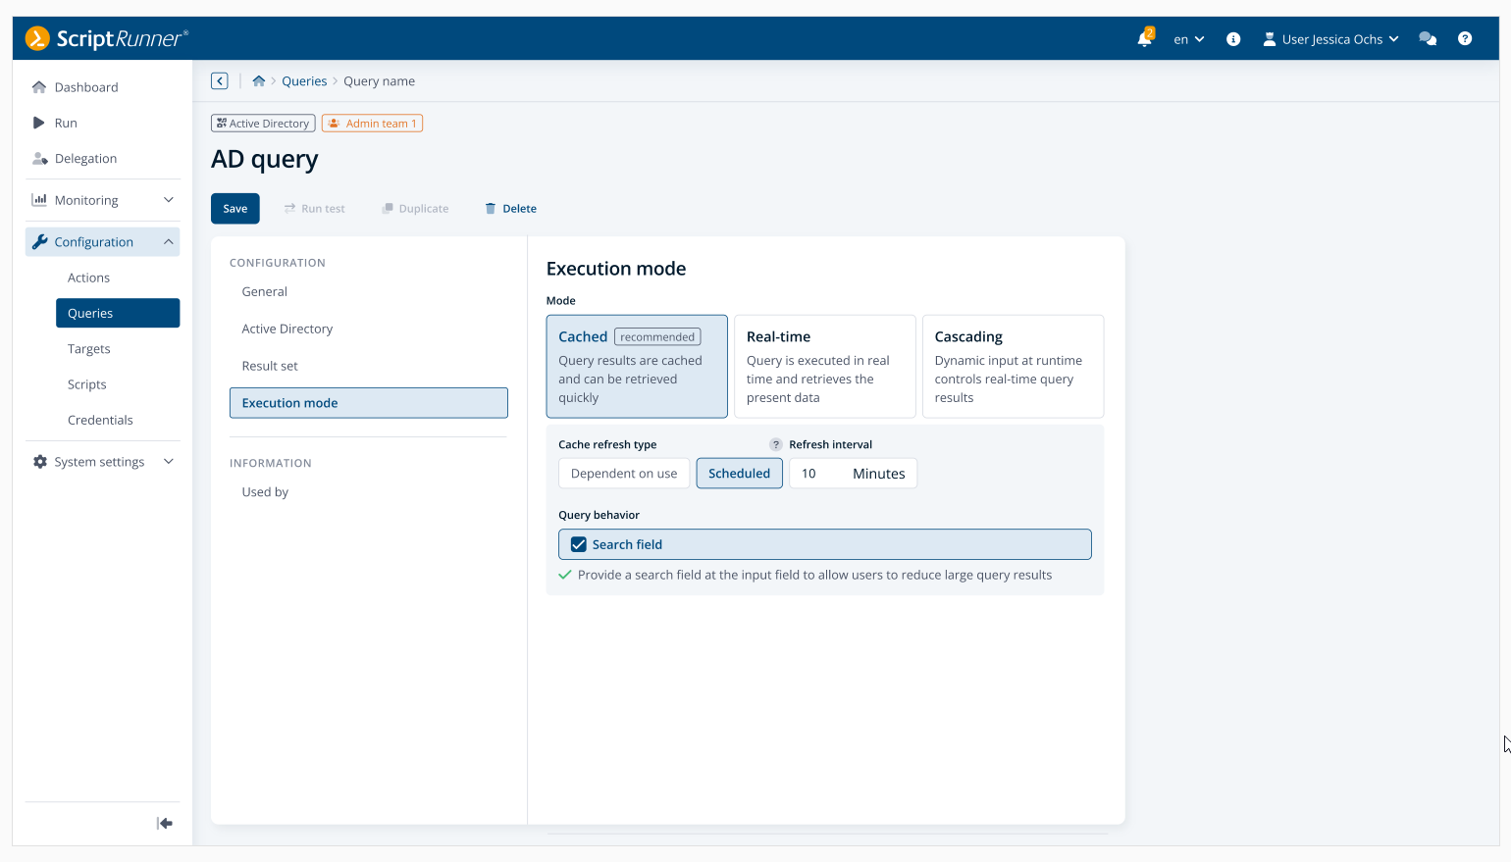This screenshot has width=1511, height=862.
Task: Click the back arrow beside breadcrumb
Action: click(x=220, y=81)
